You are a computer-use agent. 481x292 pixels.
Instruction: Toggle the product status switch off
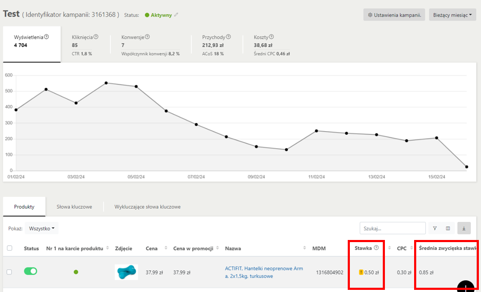click(31, 271)
